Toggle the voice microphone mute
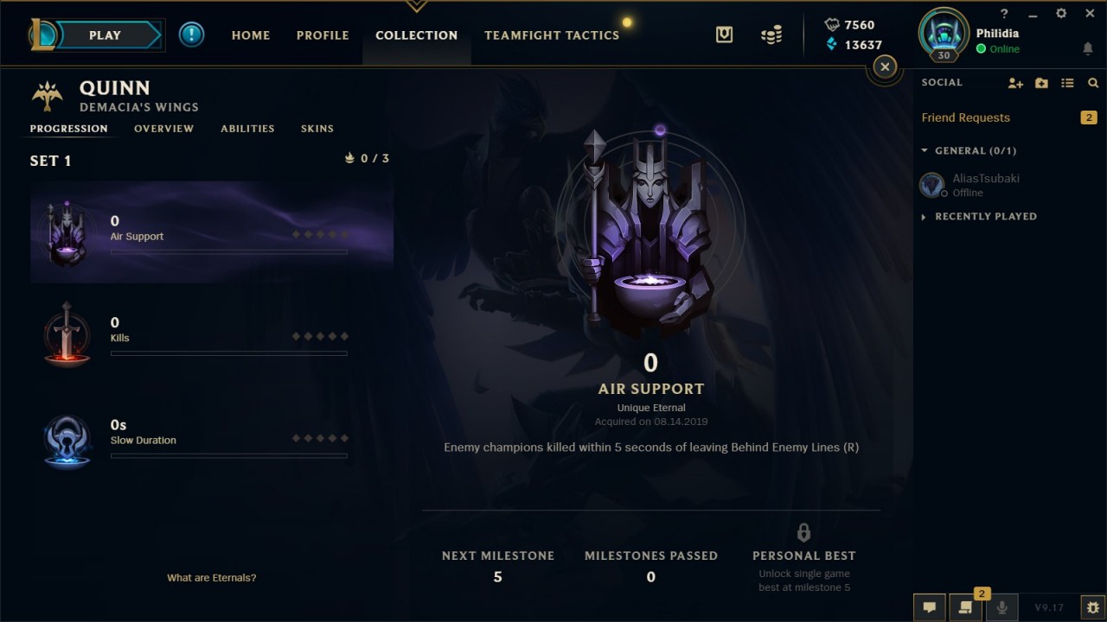 click(x=1002, y=607)
